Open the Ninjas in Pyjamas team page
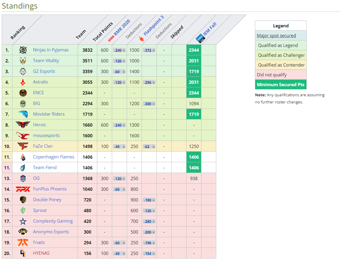Screen dimensions: 340x263 [51, 50]
